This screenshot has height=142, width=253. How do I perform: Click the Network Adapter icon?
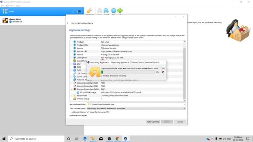[75, 80]
